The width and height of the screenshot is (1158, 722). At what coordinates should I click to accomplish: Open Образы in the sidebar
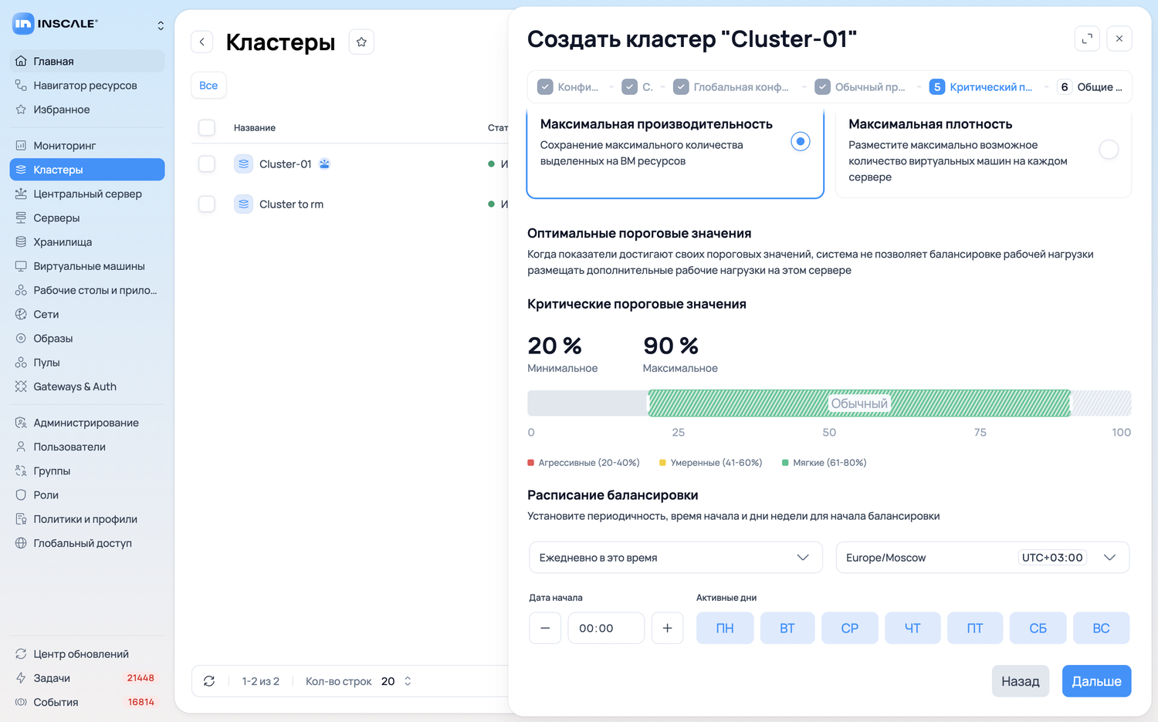87,339
